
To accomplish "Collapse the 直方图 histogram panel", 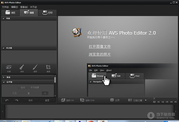I will [3, 48].
